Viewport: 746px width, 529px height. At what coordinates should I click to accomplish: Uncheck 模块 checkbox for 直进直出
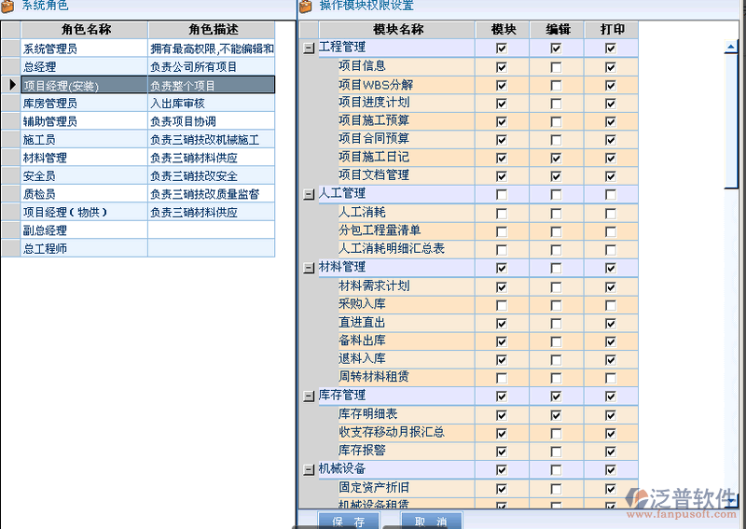click(502, 324)
